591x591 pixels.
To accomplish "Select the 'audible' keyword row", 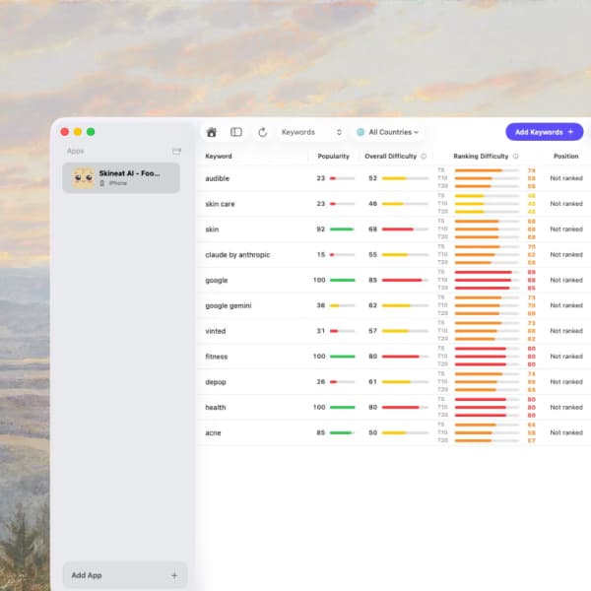I will (394, 178).
